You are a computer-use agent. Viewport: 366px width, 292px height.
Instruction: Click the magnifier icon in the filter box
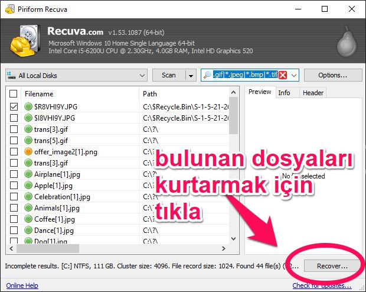(207, 75)
